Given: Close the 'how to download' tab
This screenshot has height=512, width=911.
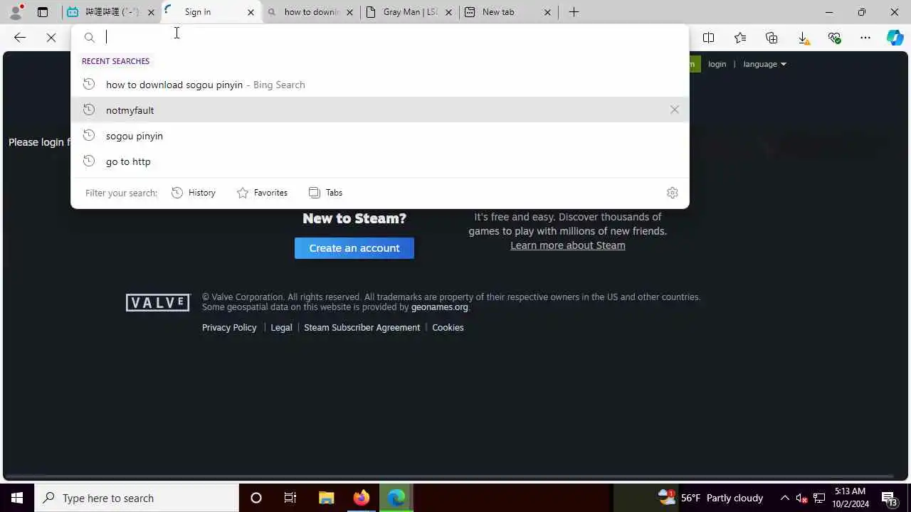Looking at the screenshot, I should (349, 12).
